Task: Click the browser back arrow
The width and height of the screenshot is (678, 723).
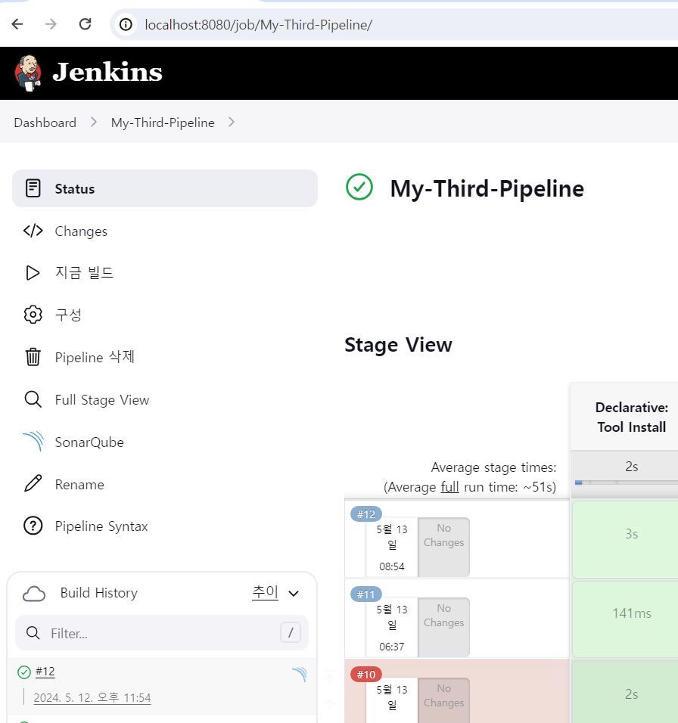Action: tap(17, 24)
